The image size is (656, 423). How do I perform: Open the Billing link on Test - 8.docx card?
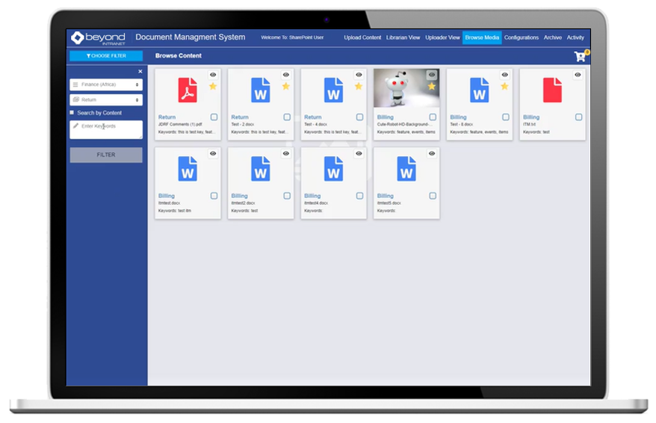coord(458,117)
